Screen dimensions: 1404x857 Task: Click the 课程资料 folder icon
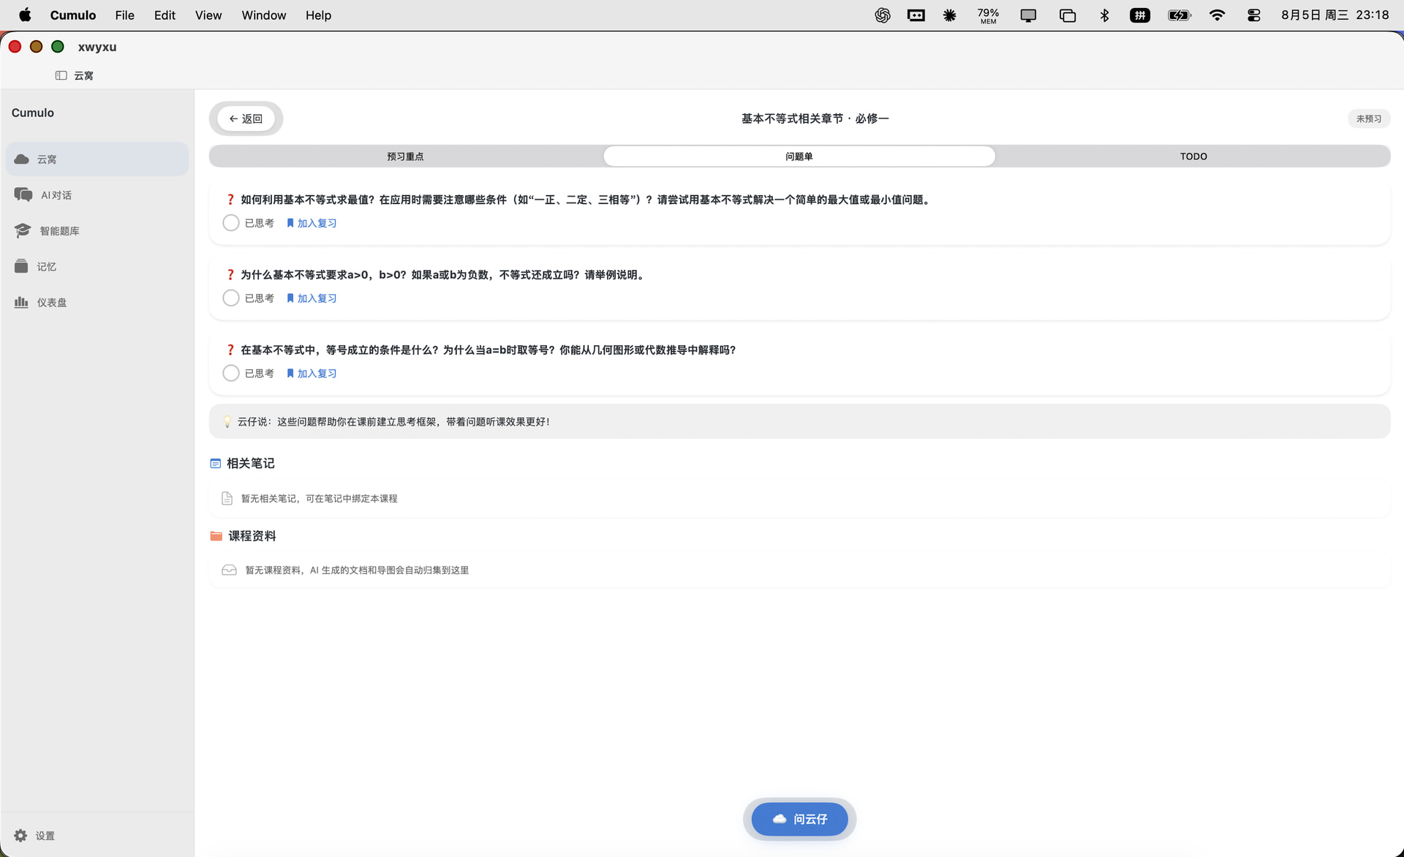coord(216,536)
